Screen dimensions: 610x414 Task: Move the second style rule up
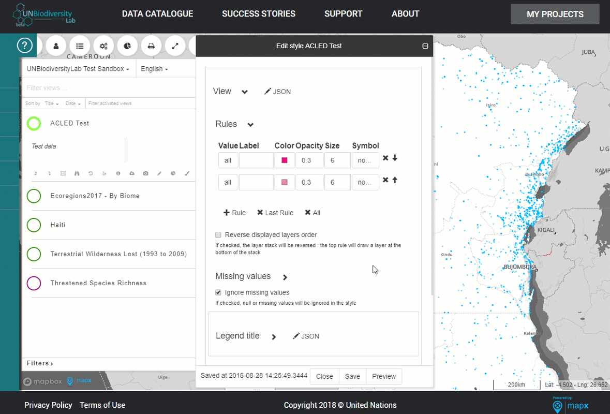(x=395, y=180)
